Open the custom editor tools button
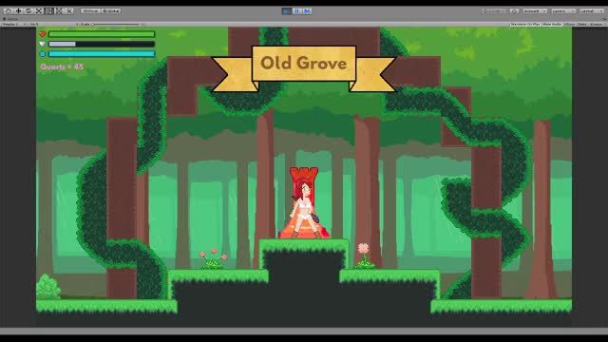This screenshot has height=342, width=608. point(69,10)
